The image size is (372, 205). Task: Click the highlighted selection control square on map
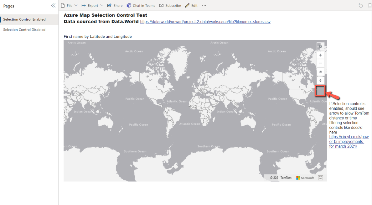[x=320, y=91]
